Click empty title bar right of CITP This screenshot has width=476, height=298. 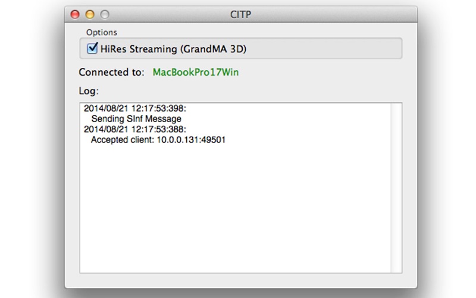[x=334, y=14]
